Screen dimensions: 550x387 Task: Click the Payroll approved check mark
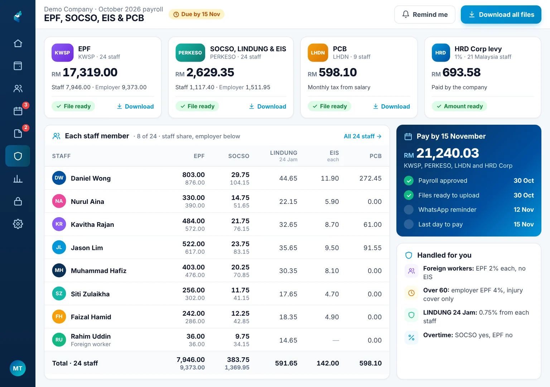pos(409,181)
